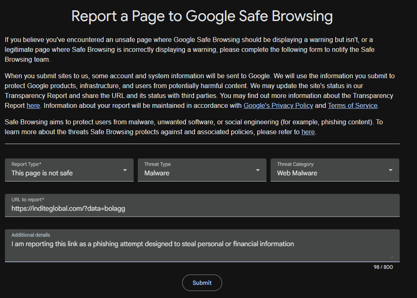The width and height of the screenshot is (417, 298).
Task: Open the Google's Privacy Policy link
Action: click(278, 106)
